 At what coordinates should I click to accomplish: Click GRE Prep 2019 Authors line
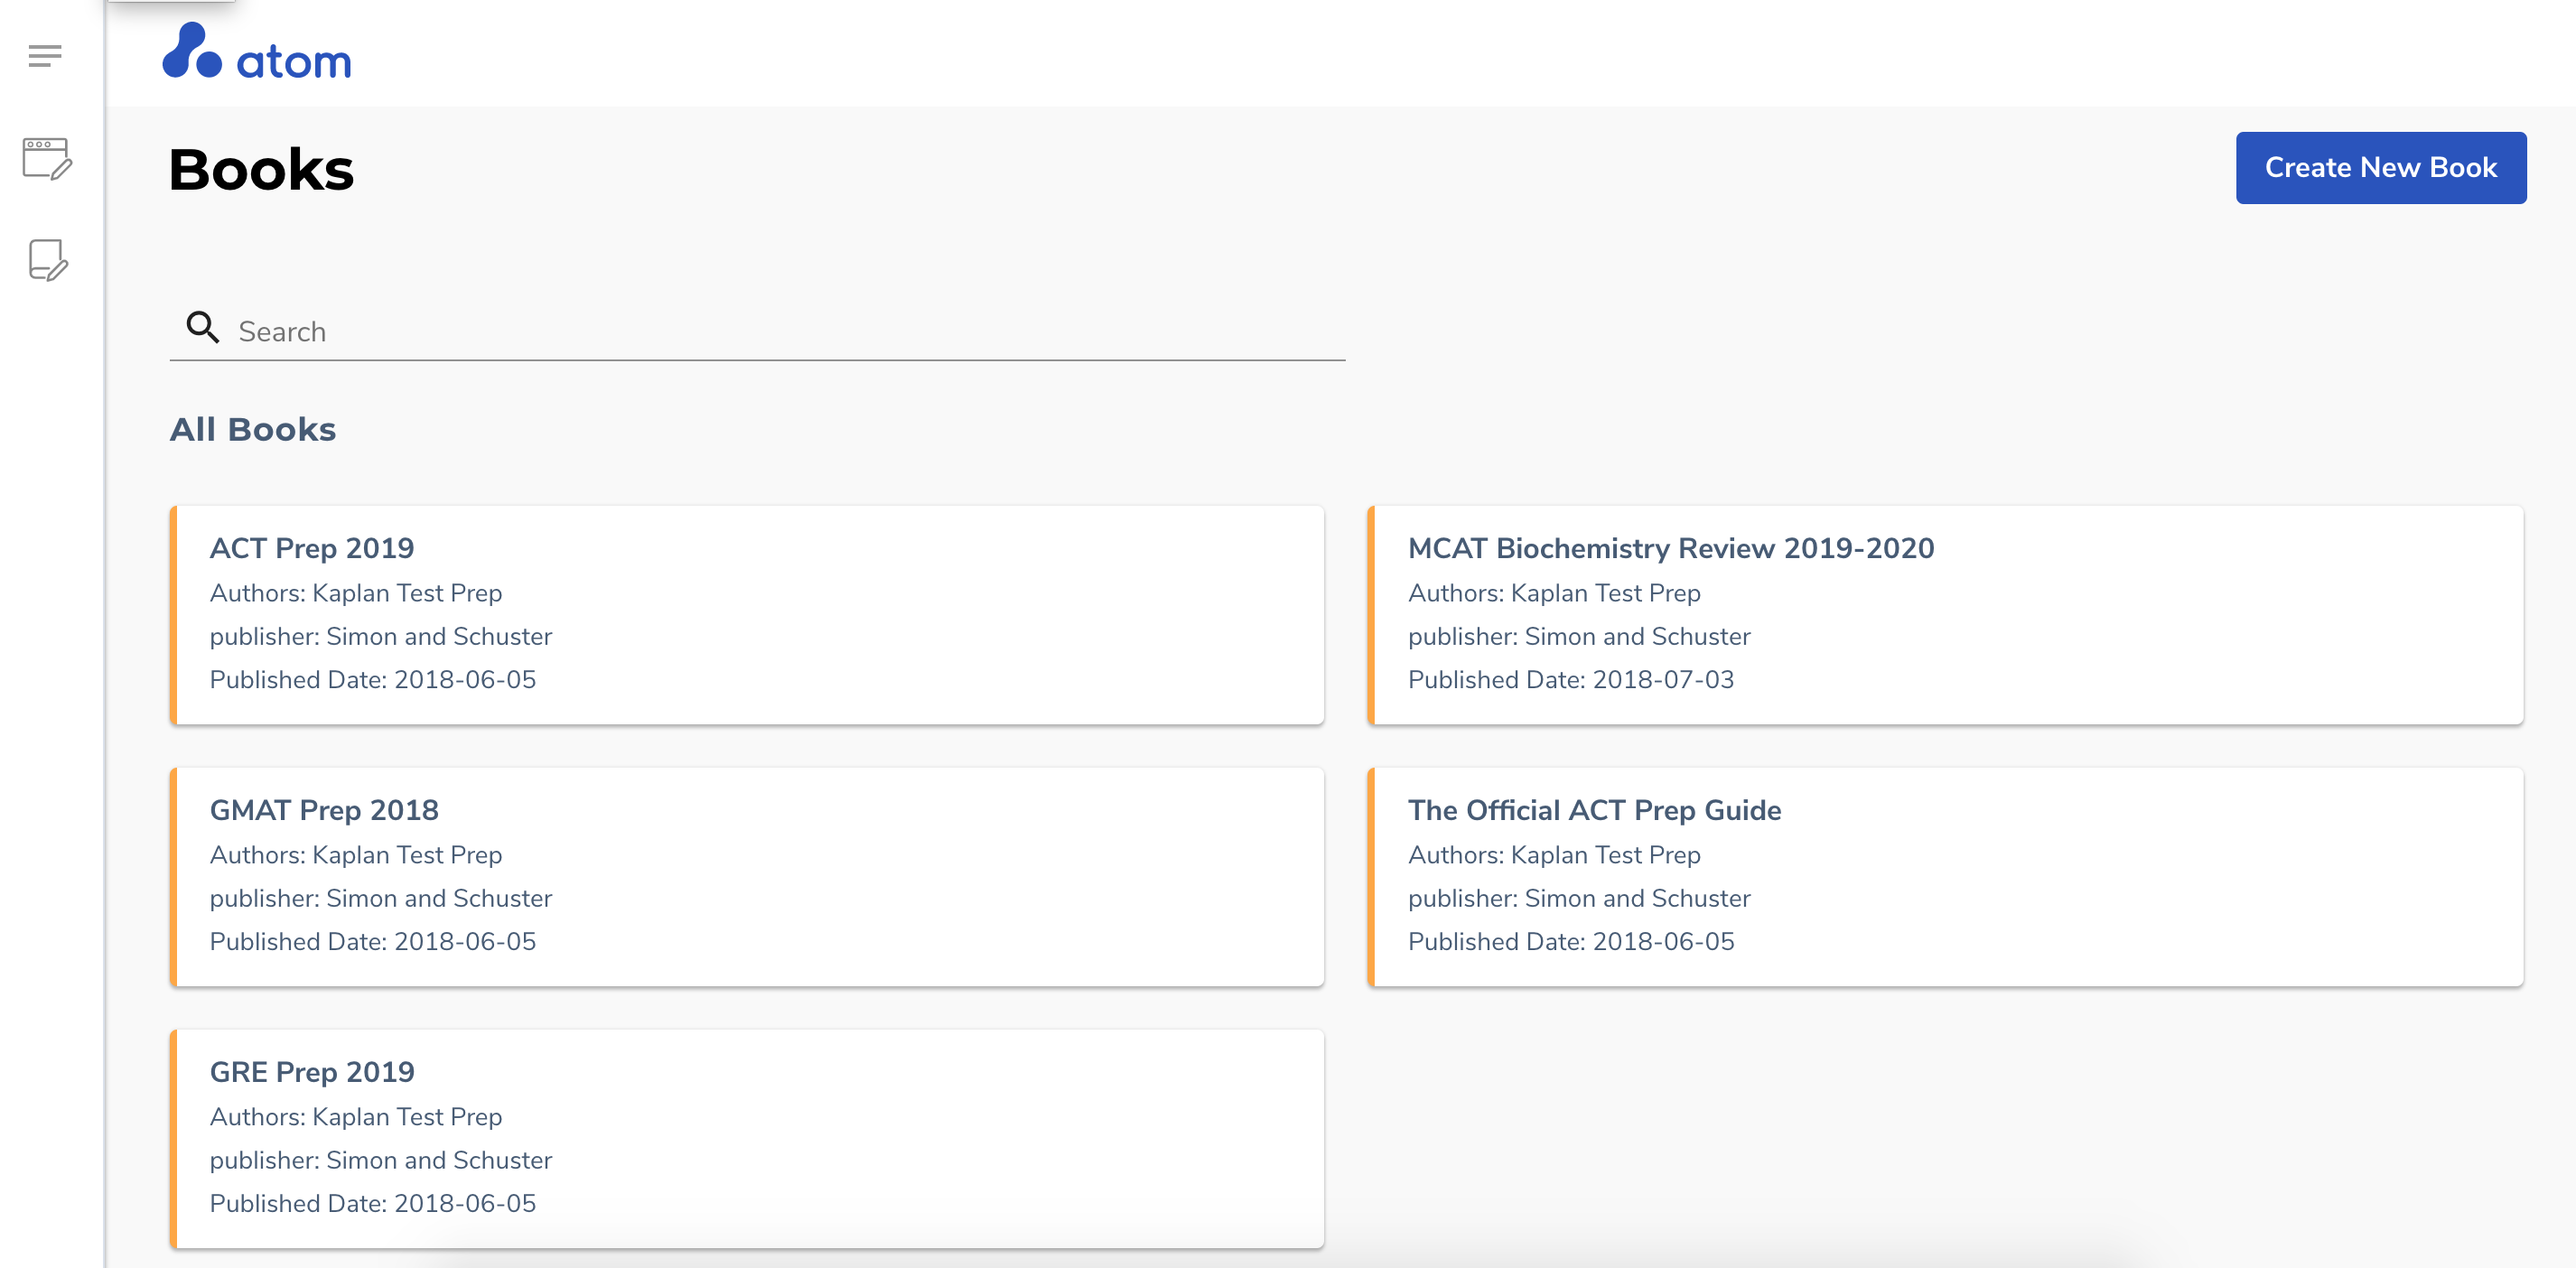click(356, 1117)
